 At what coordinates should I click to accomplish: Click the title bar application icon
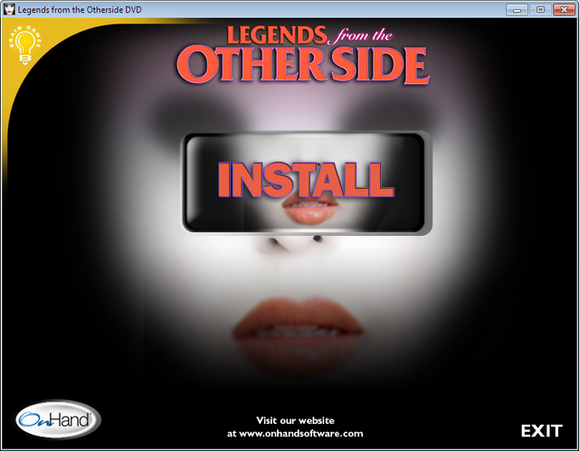(9, 9)
